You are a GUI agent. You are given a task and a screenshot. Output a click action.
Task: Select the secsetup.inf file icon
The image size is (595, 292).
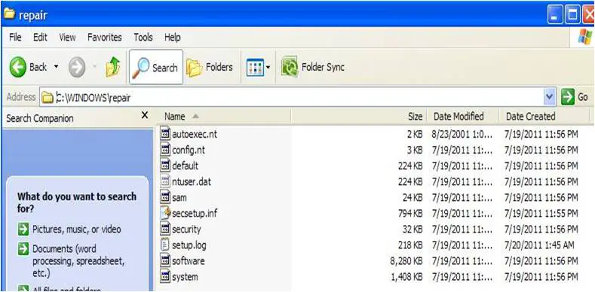click(x=164, y=213)
